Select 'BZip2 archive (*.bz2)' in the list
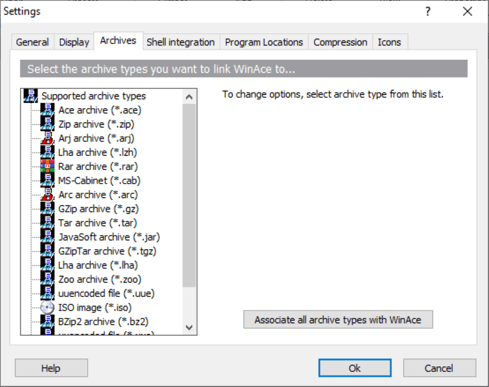Viewport: 489px width, 387px height. 103,321
